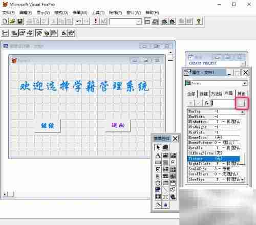Toggle the Properties window from Form Designer toolbar
The image size is (256, 225).
click(22, 33)
